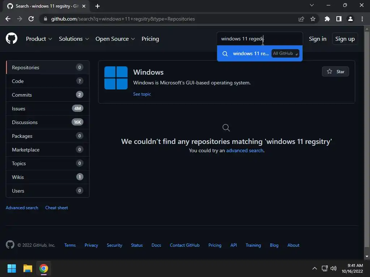370x277 pixels.
Task: Open footer Blog link
Action: tap(274, 245)
